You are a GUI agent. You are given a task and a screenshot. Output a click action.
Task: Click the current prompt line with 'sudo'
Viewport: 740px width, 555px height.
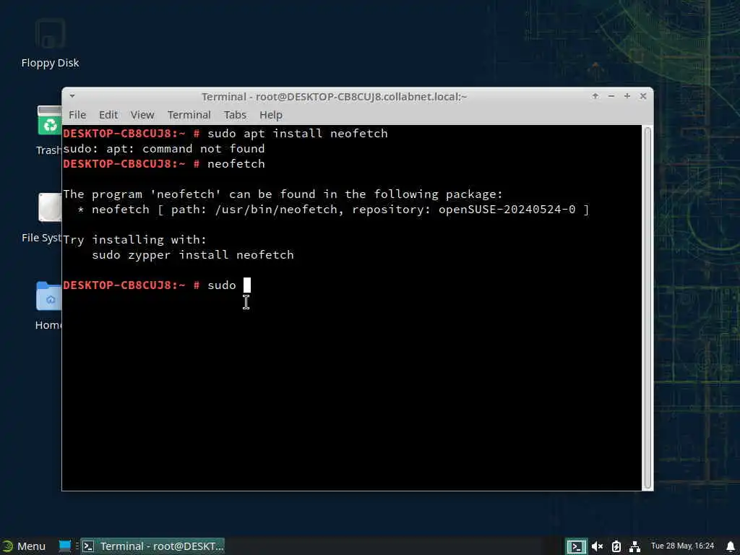(157, 285)
